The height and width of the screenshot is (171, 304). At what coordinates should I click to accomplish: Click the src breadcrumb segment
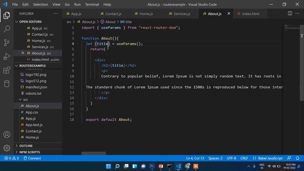pos(69,22)
